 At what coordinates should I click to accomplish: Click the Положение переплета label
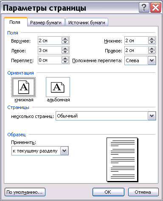(97, 61)
